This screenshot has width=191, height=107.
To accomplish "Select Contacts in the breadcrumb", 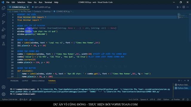I will pos(37,11).
